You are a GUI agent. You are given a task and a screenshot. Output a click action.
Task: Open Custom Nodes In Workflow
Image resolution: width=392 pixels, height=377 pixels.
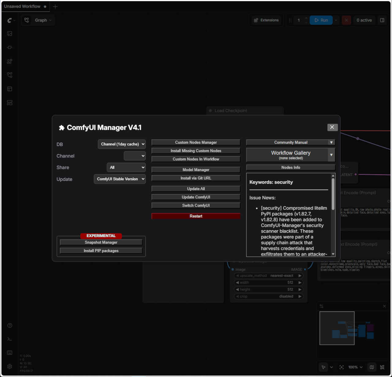click(x=196, y=159)
